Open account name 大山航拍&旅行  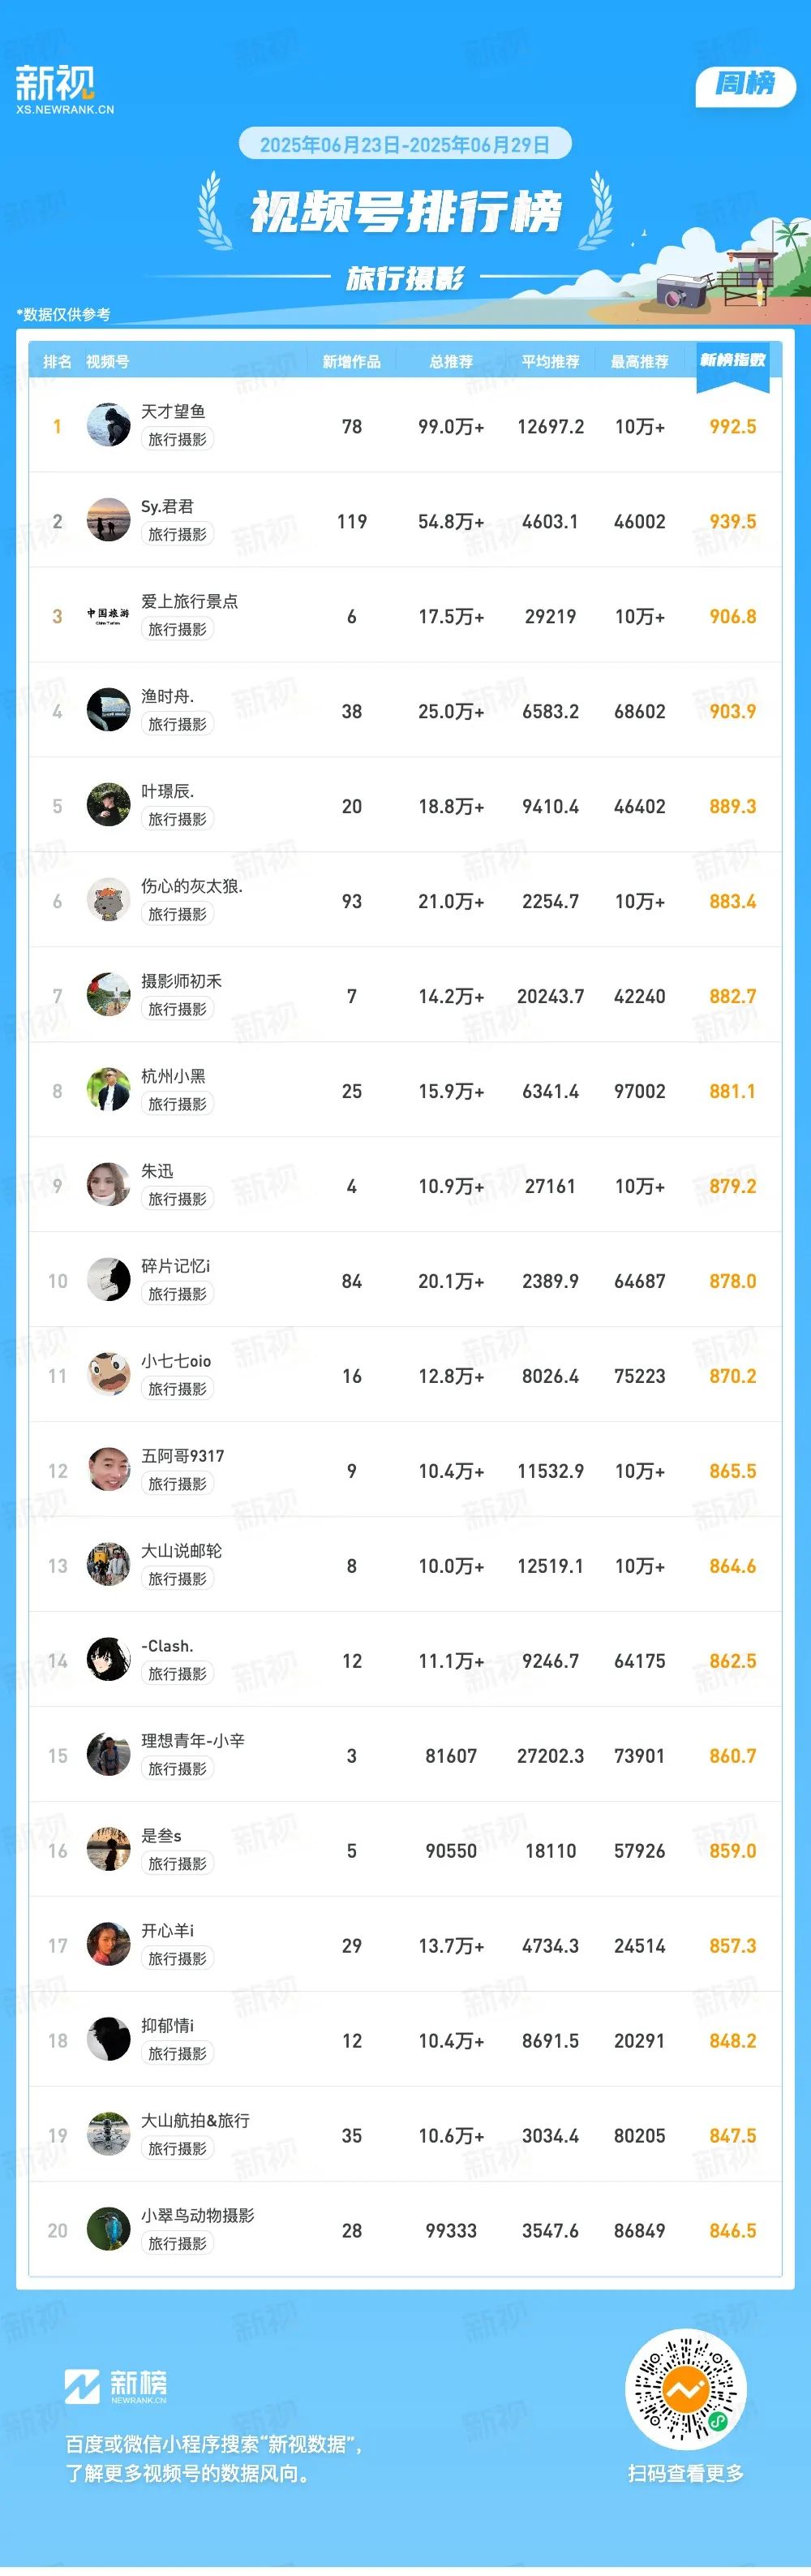tap(195, 2121)
